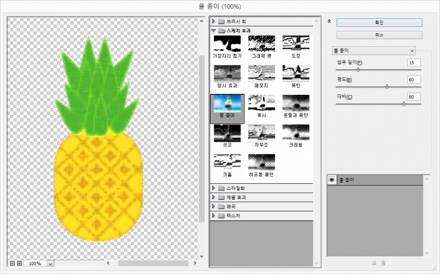Click the new effect layer icon
The height and width of the screenshot is (274, 440).
(x=373, y=263)
